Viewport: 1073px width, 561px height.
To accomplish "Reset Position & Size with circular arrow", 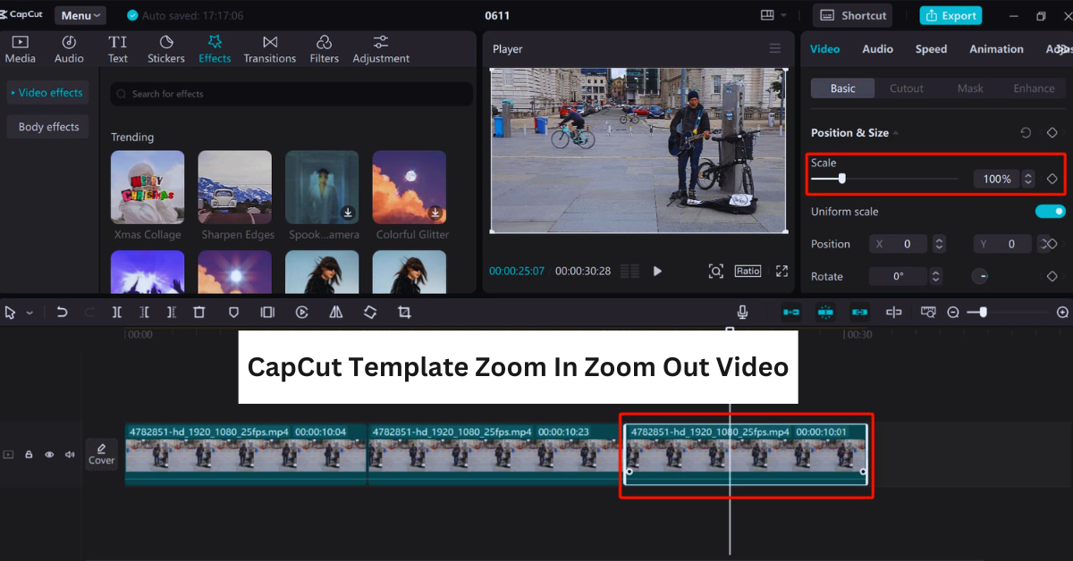I will 1026,132.
